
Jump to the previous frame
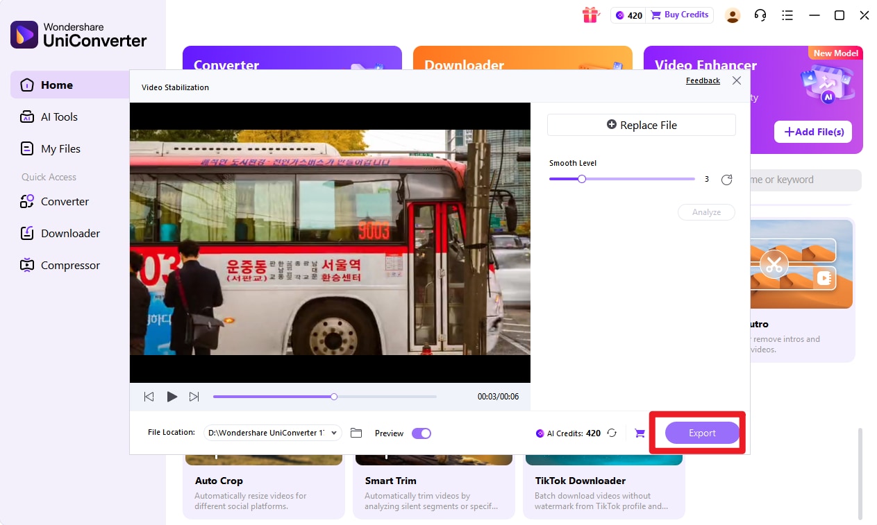[149, 397]
